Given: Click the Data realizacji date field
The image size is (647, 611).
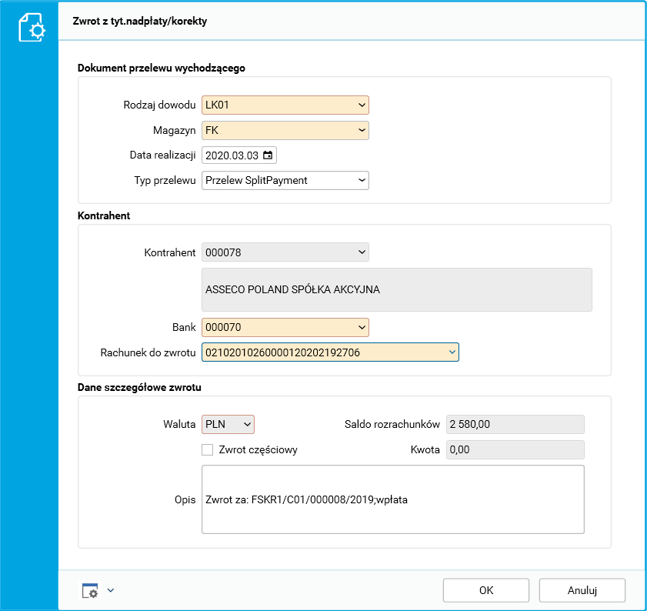Looking at the screenshot, I should (x=232, y=155).
